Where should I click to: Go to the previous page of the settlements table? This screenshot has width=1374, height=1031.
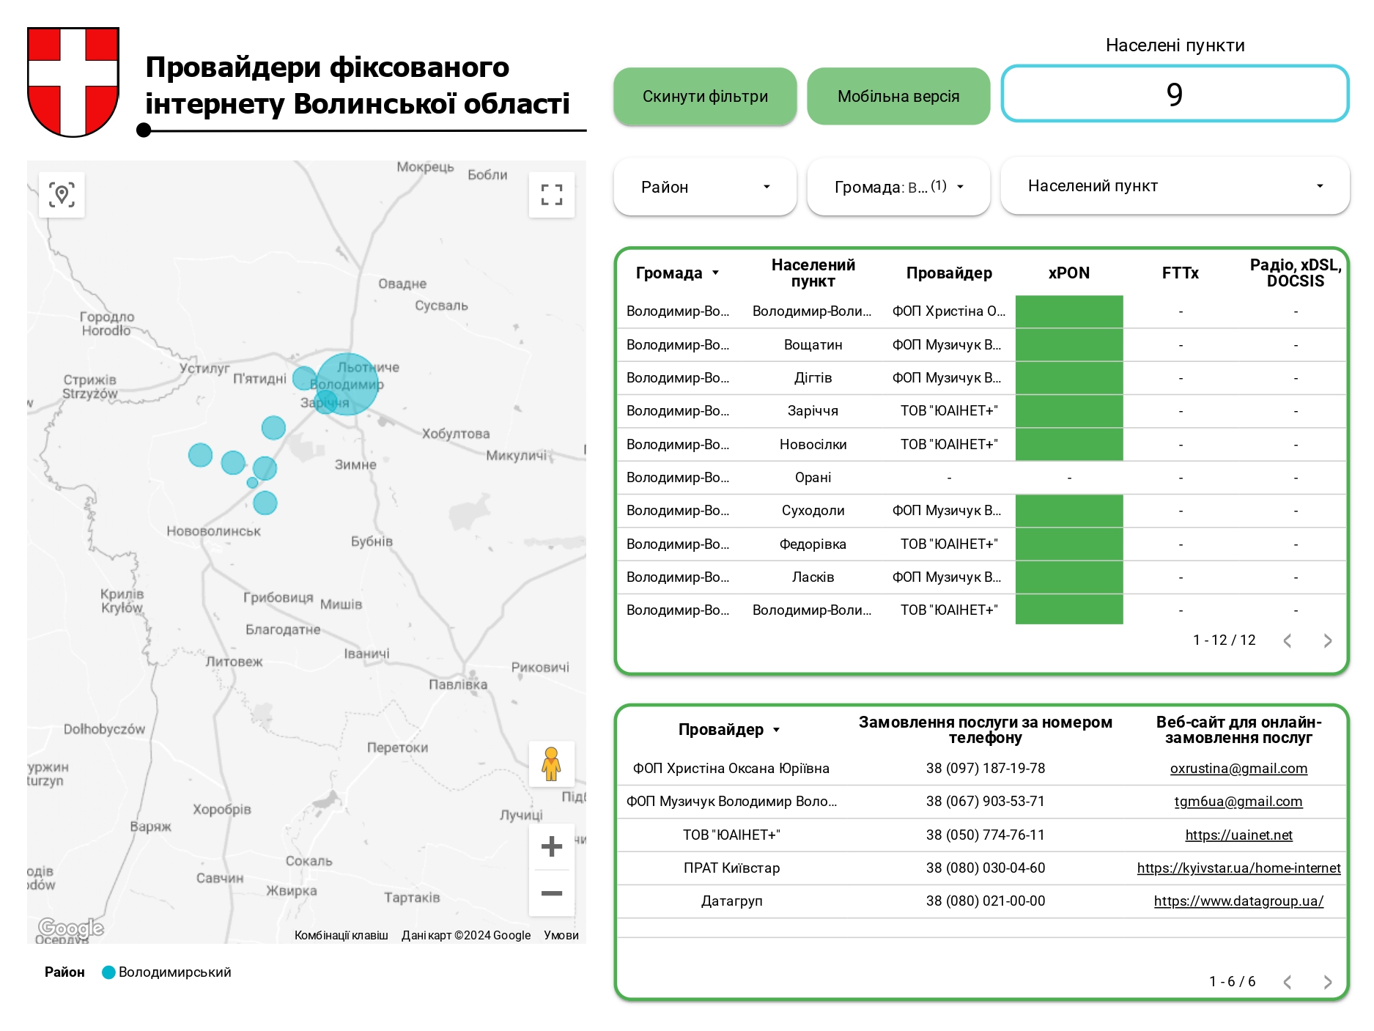point(1288,640)
